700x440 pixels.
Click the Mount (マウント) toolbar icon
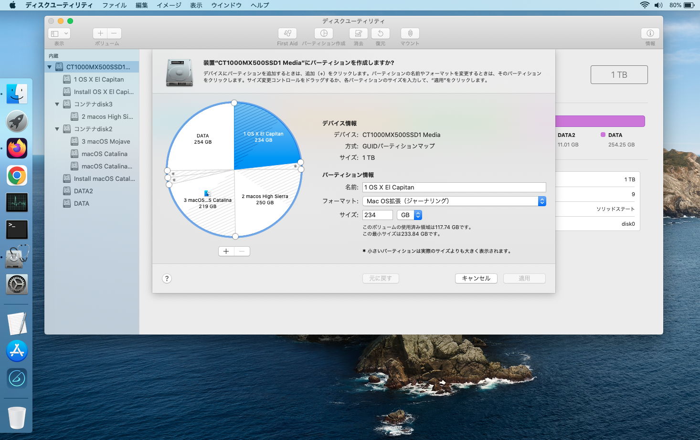click(x=410, y=33)
